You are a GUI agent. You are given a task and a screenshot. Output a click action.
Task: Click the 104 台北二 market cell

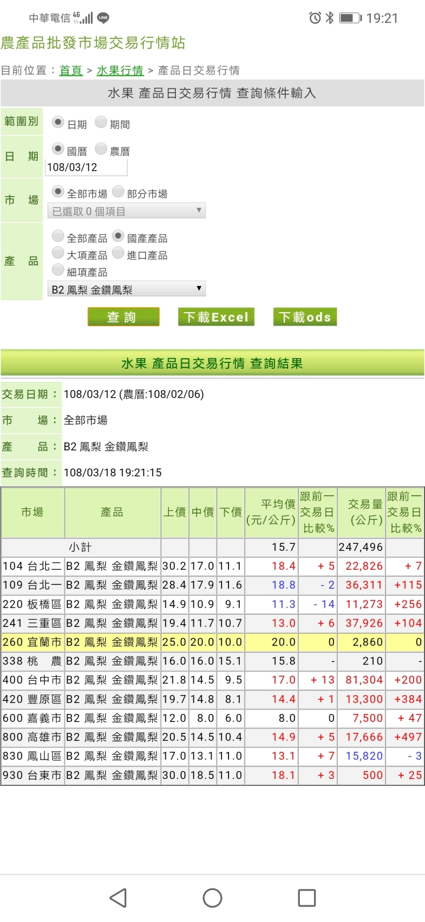(x=32, y=566)
